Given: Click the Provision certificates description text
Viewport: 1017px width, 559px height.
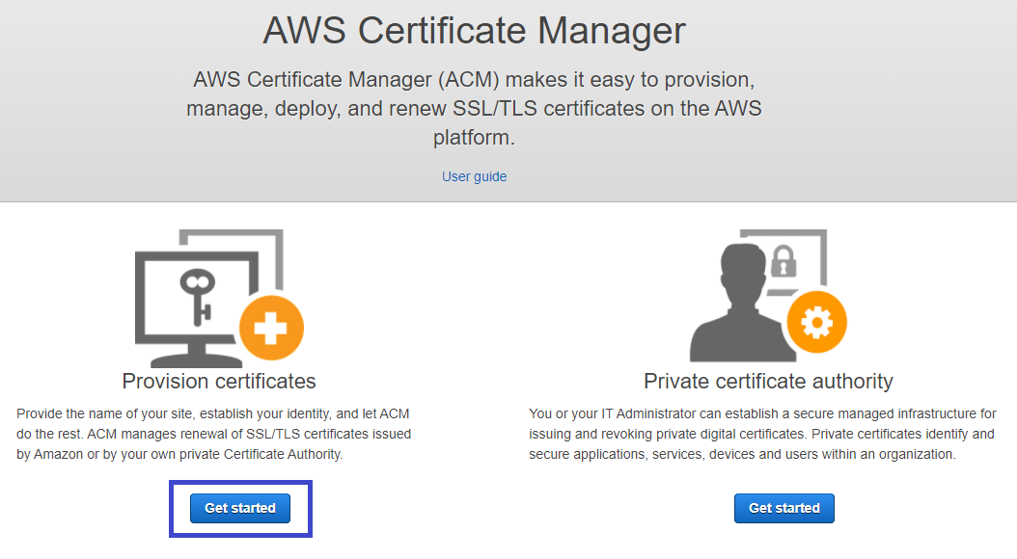Looking at the screenshot, I should pyautogui.click(x=212, y=434).
